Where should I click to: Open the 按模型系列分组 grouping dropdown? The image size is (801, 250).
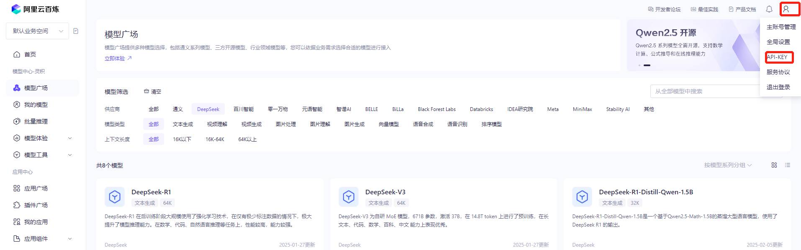728,165
